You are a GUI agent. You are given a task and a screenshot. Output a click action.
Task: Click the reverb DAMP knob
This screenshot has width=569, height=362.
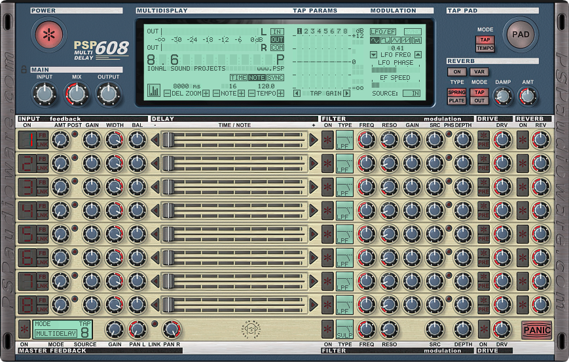(x=503, y=96)
